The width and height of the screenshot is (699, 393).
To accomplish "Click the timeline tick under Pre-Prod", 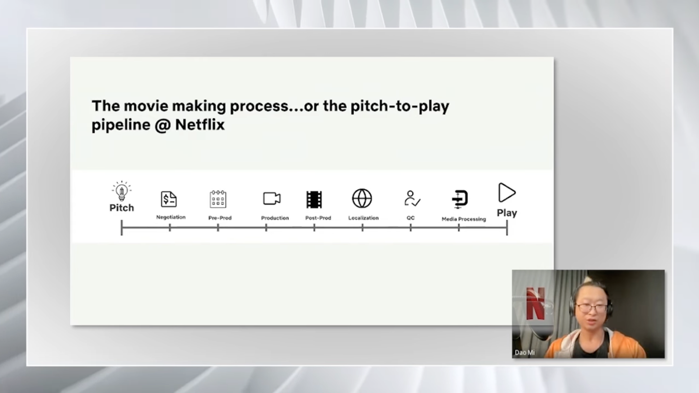I will [x=218, y=227].
